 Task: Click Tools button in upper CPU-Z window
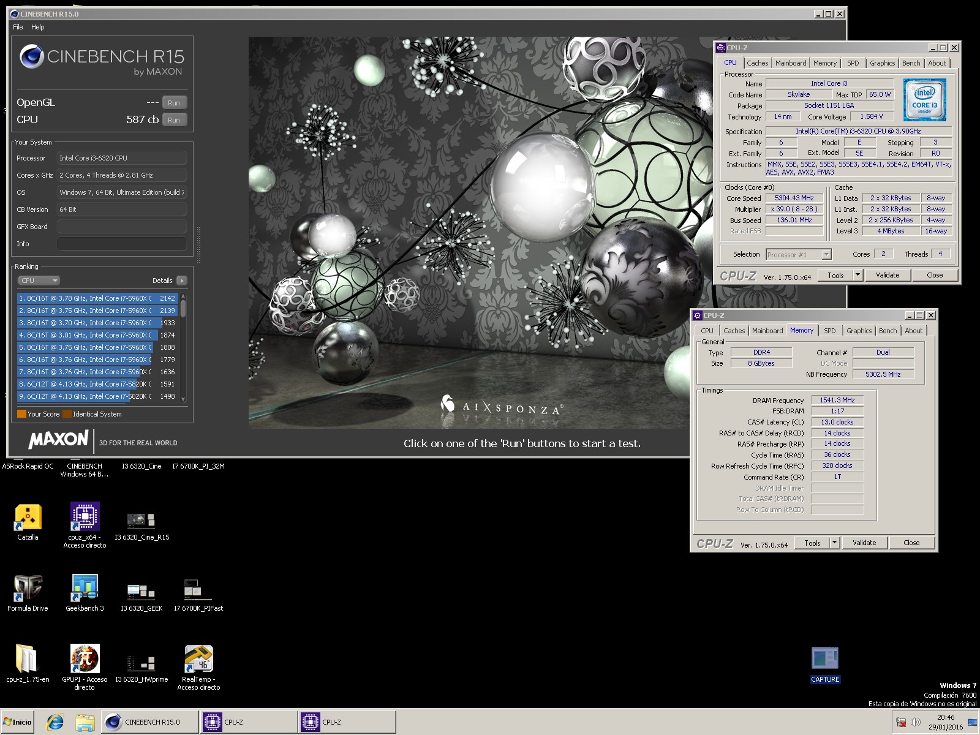[835, 275]
